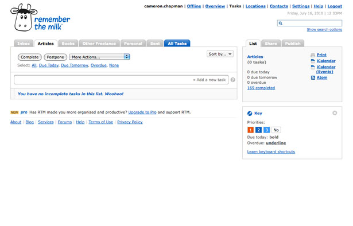The height and width of the screenshot is (226, 353).
Task: Click the iCalendar (Events) link
Action: point(325,69)
